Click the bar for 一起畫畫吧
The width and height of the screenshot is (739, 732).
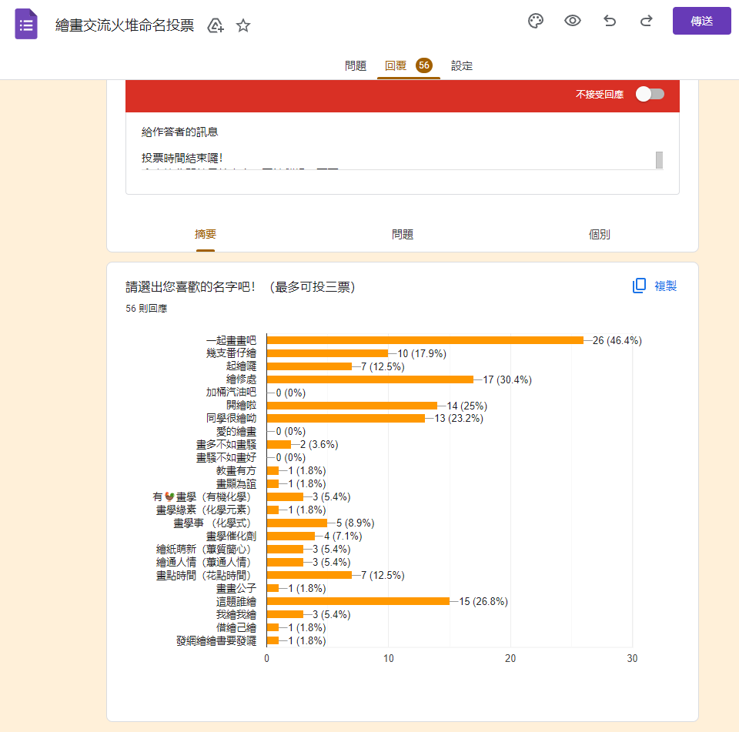(423, 339)
